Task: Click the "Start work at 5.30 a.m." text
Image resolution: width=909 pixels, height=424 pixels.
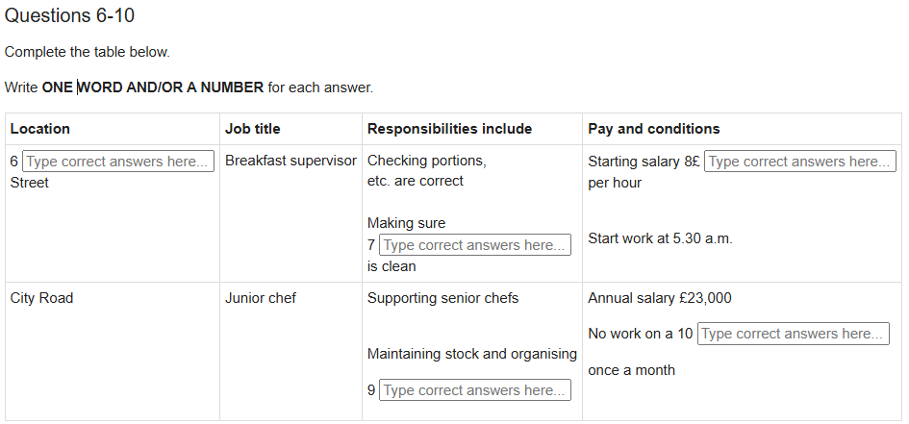Action: pyautogui.click(x=660, y=238)
